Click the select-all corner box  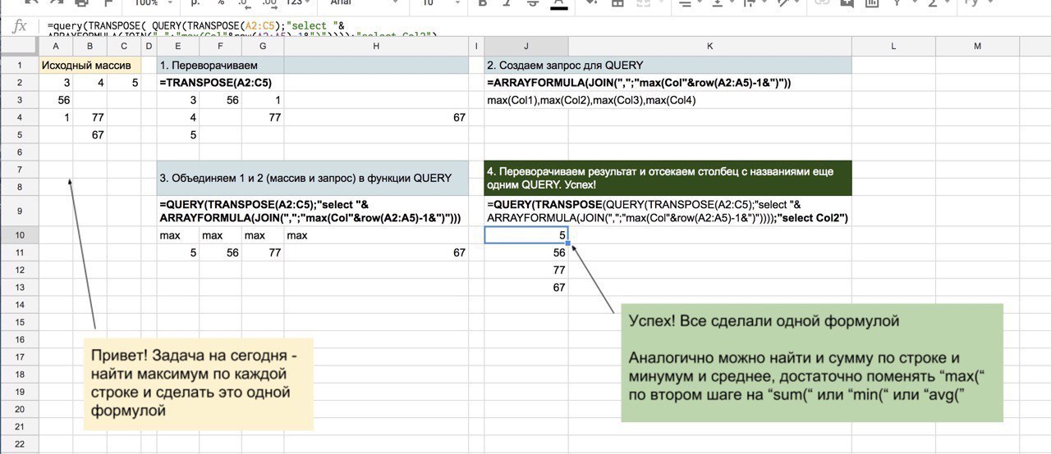coord(19,46)
